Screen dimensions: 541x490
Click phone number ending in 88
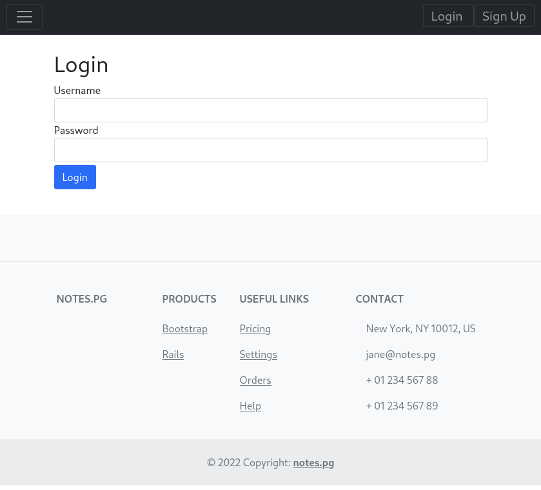[x=402, y=380]
